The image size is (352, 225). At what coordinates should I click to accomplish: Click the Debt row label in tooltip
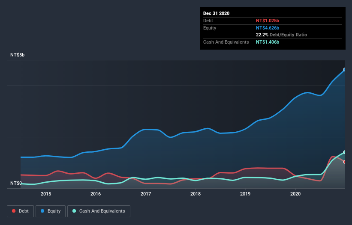click(x=208, y=21)
